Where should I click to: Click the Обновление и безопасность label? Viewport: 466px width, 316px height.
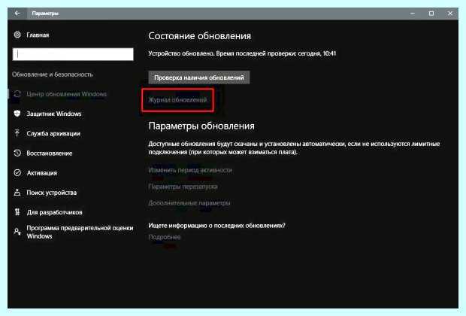[53, 74]
